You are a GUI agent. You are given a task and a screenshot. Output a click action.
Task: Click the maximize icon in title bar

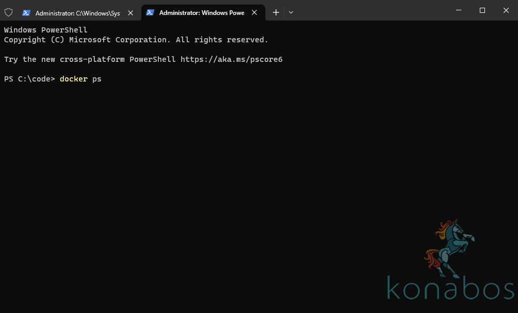pyautogui.click(x=482, y=10)
